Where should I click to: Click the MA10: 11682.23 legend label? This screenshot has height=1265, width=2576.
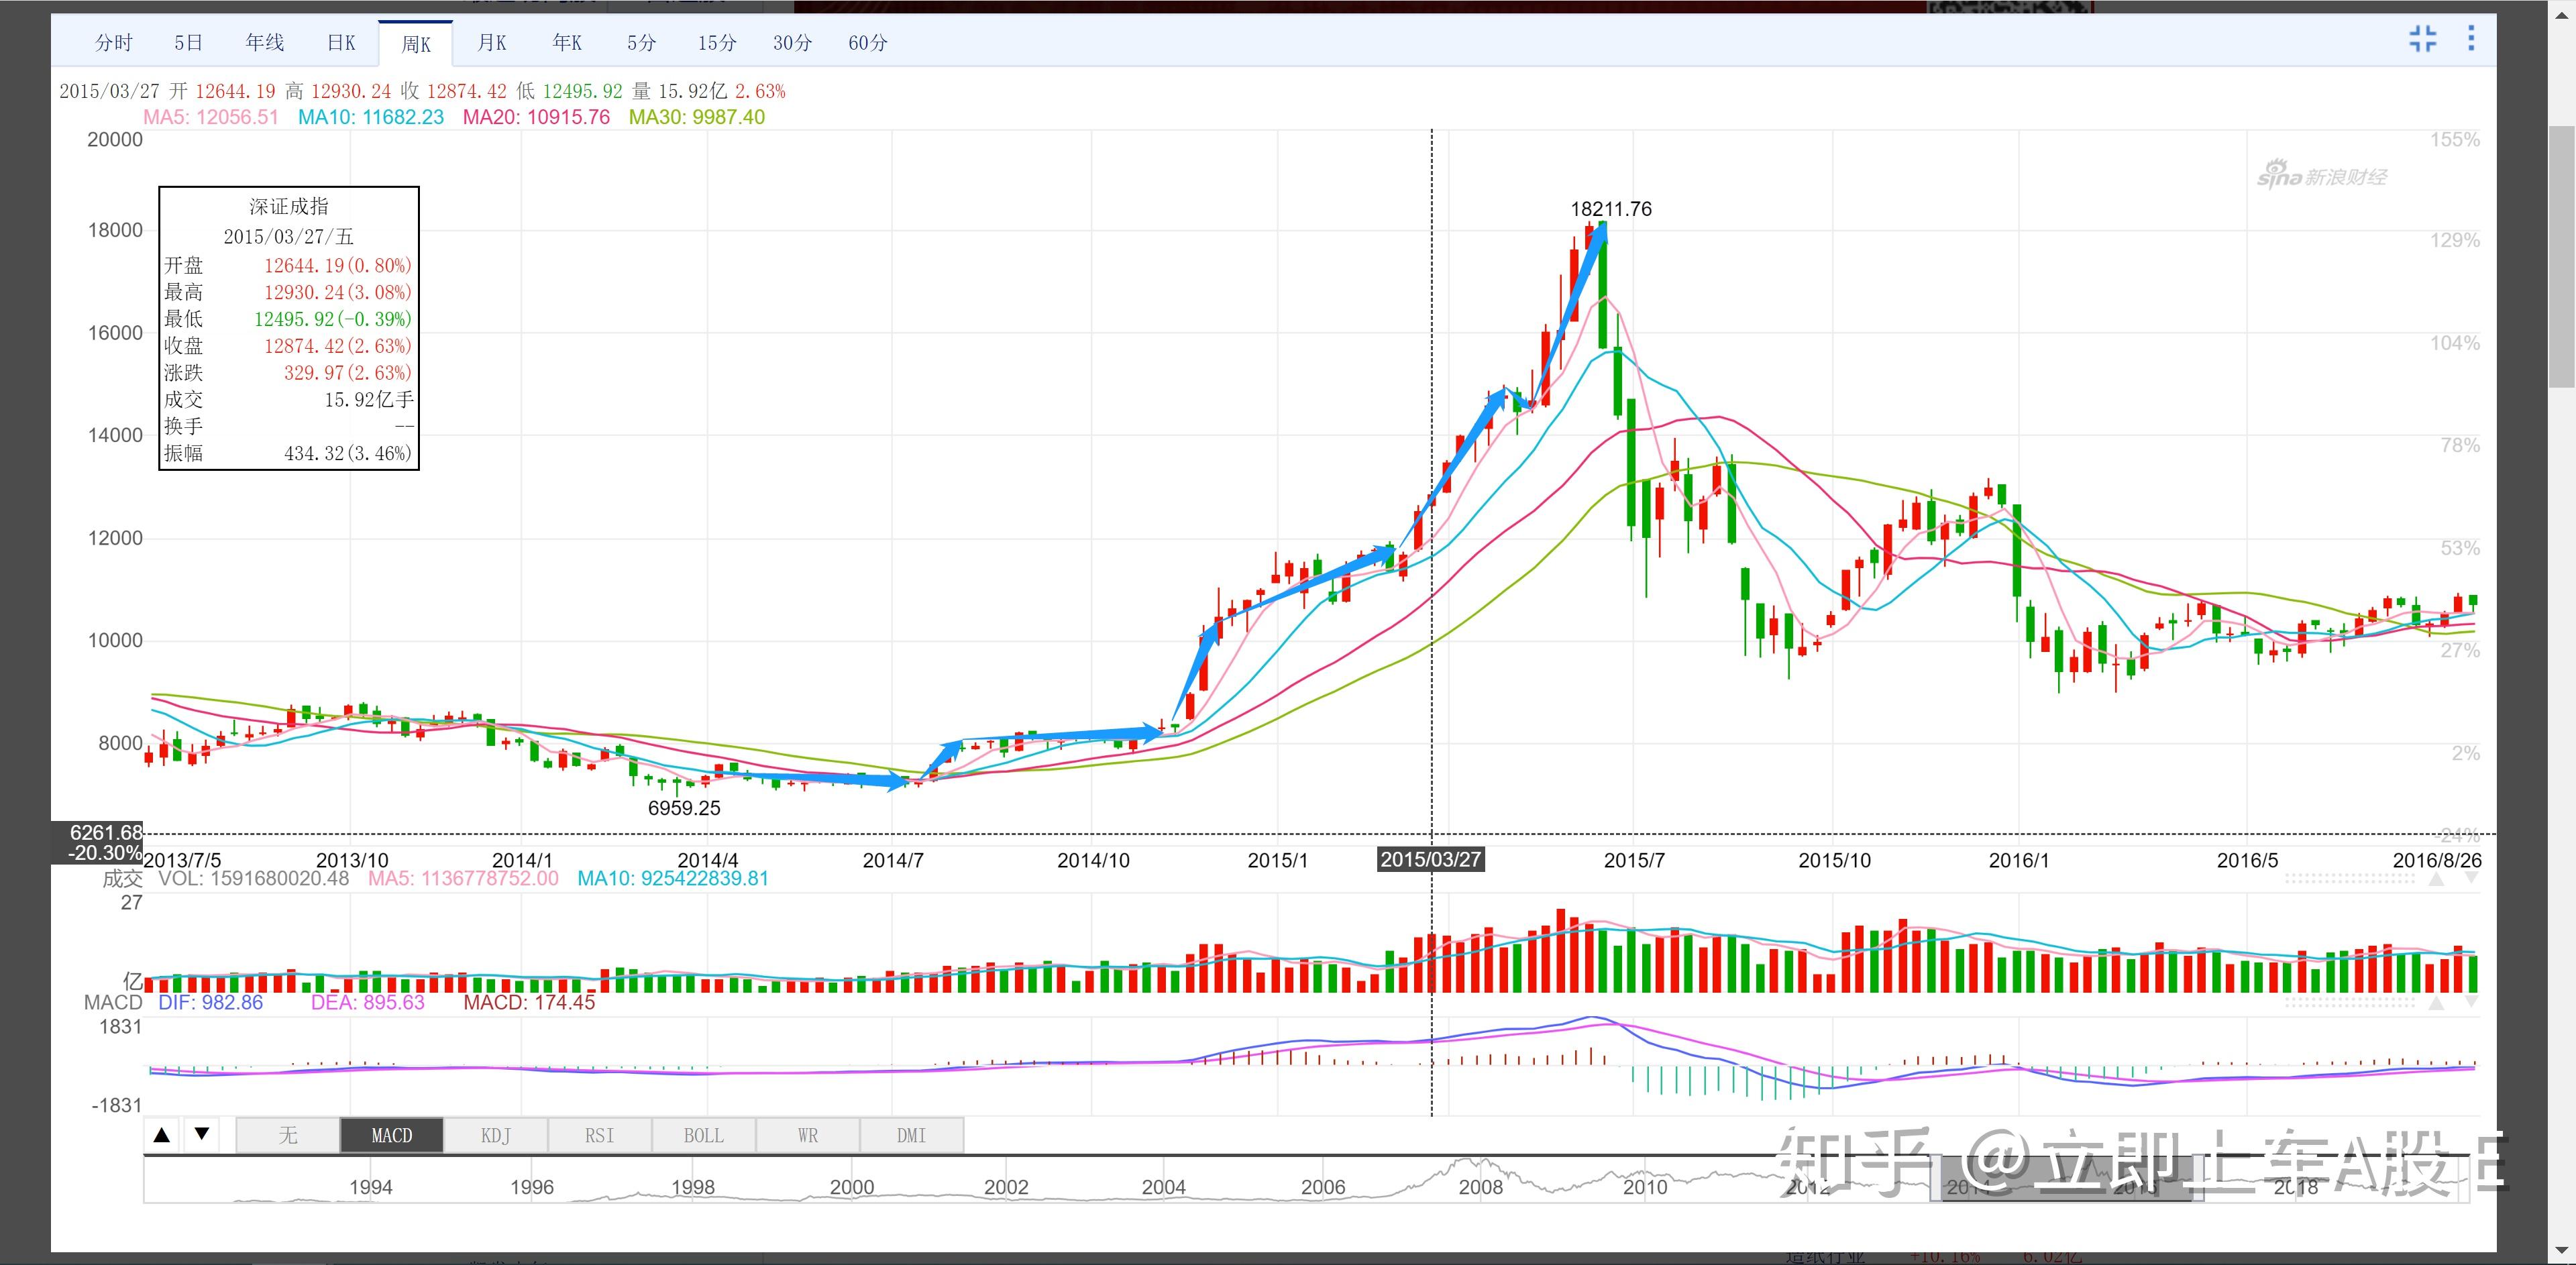(x=371, y=117)
